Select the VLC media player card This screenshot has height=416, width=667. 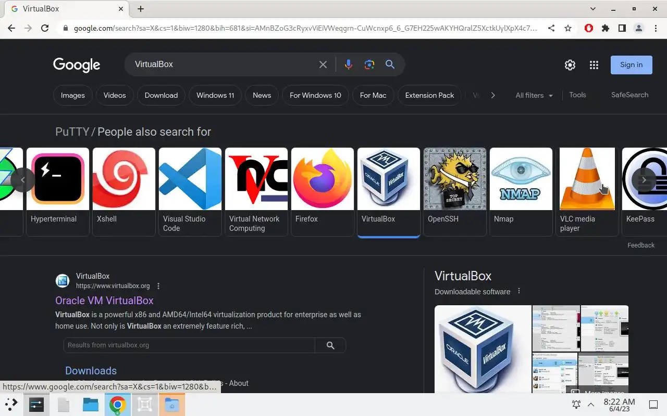click(x=587, y=192)
